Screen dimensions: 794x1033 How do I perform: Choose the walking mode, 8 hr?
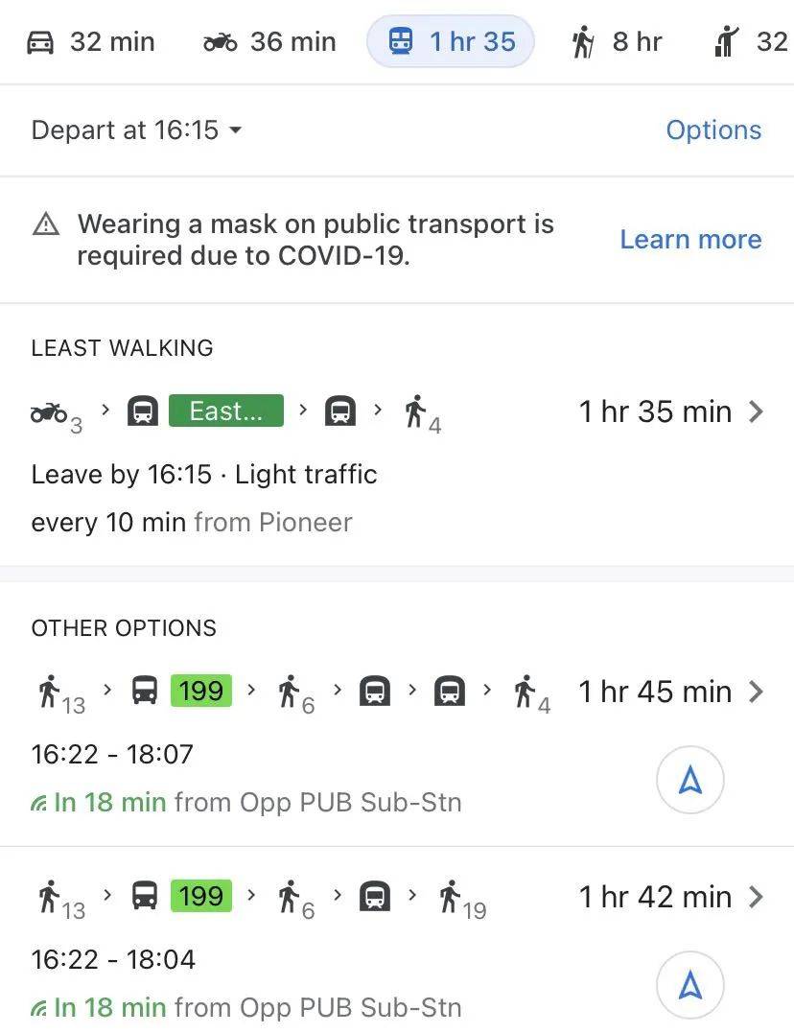tap(617, 42)
